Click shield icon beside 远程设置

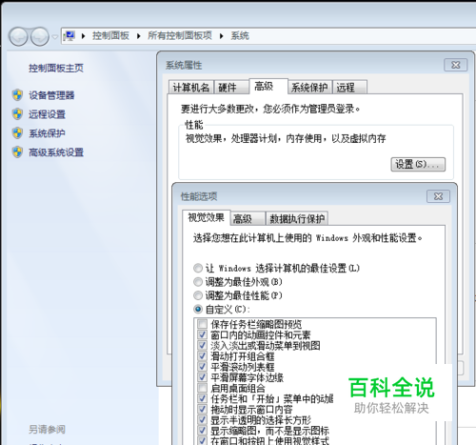click(17, 114)
